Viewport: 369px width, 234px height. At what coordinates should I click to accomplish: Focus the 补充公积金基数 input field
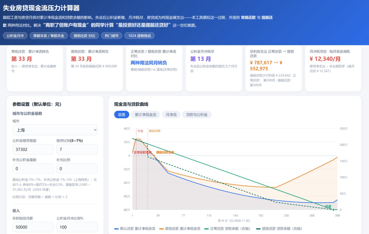pos(33,169)
